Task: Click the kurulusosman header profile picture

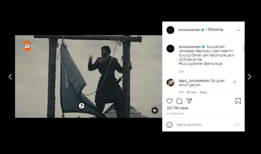Action: [170, 30]
